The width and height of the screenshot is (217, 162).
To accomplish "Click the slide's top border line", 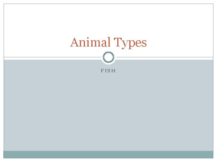I will (108, 4).
